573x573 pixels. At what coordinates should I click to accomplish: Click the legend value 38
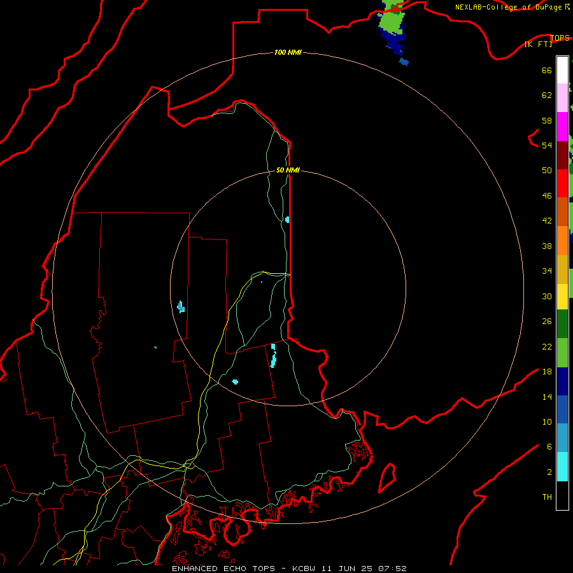[x=547, y=246]
